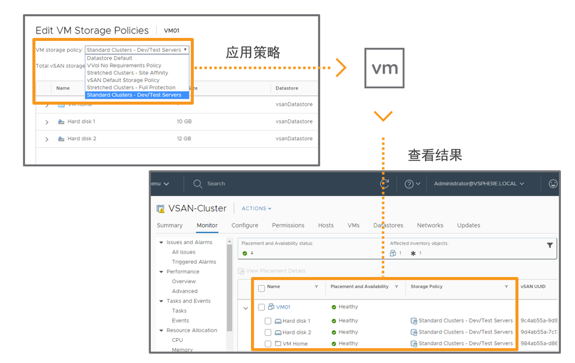
Task: Switch to the Networks tab
Action: coord(430,225)
